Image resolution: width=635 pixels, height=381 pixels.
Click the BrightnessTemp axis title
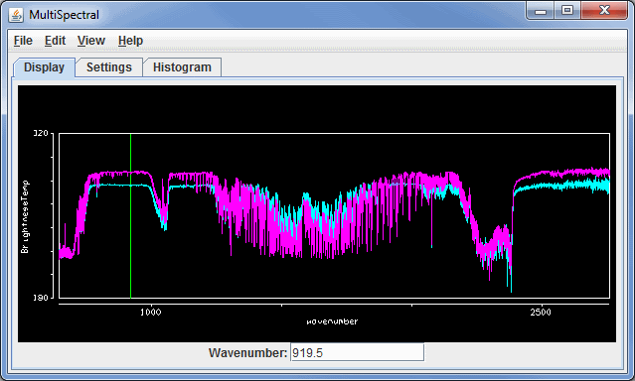tap(25, 216)
